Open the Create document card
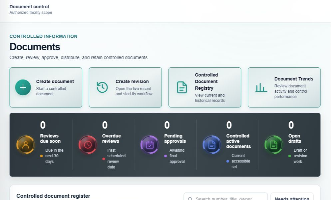This screenshot has height=200, width=331. (x=46, y=87)
